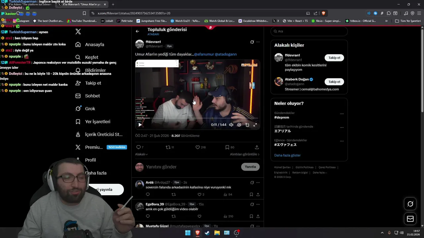Open Sohbet messages

87,96
